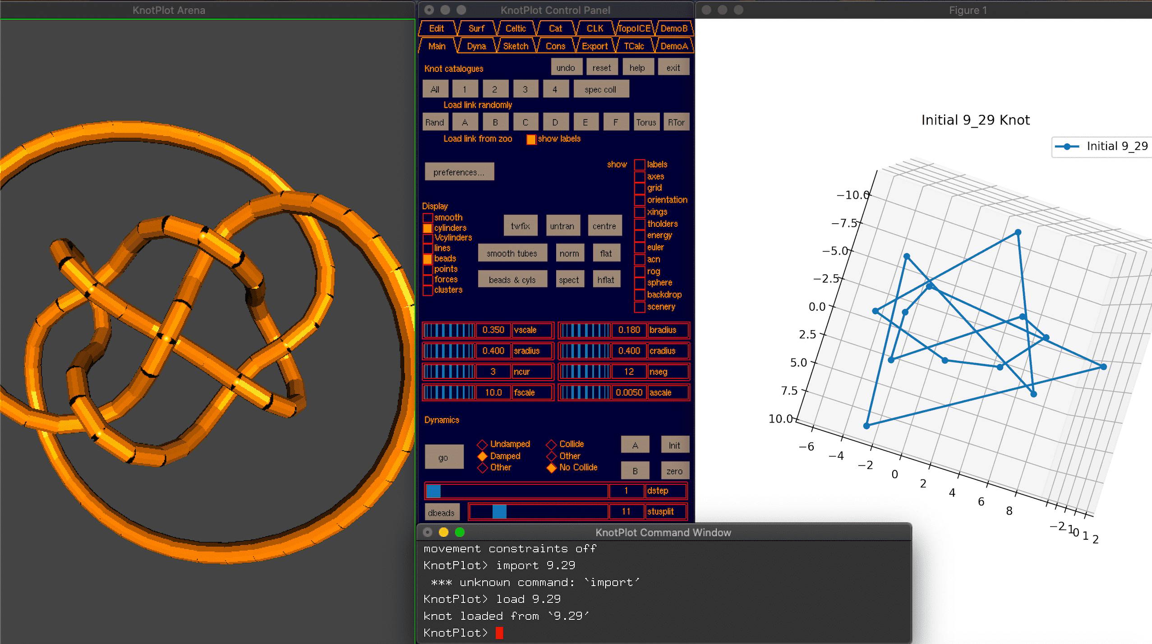The height and width of the screenshot is (644, 1152).
Task: Click the exit button
Action: click(673, 68)
